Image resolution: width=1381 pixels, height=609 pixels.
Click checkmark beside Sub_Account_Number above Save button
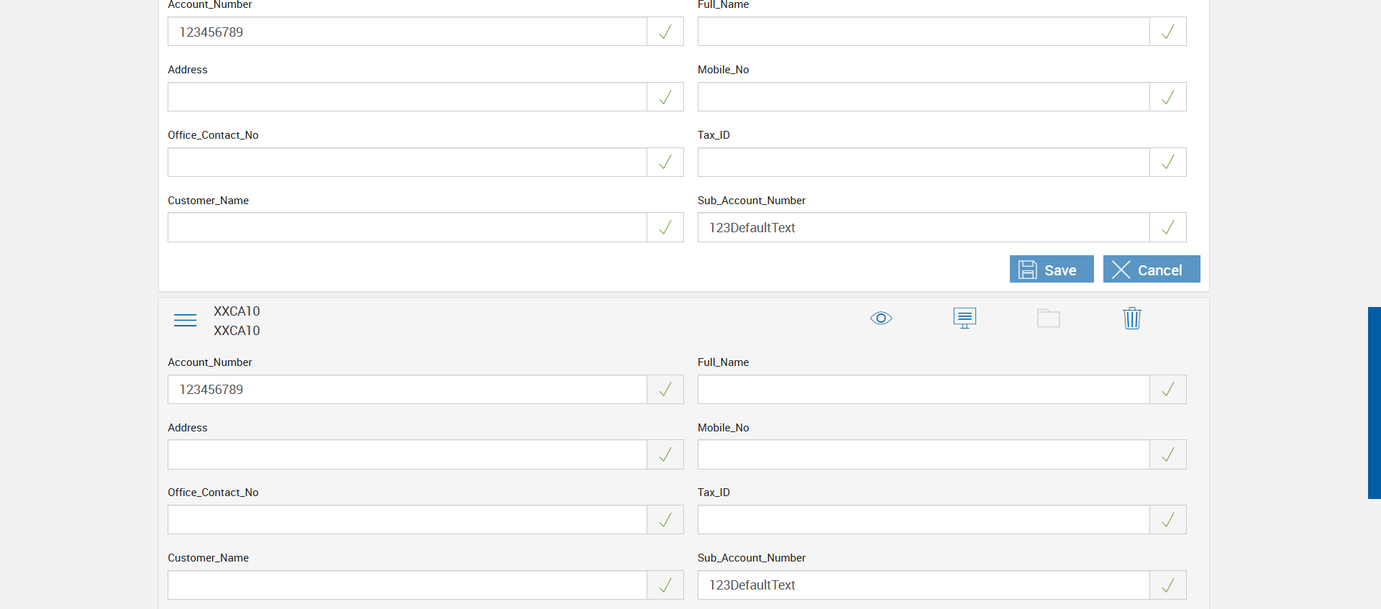click(1167, 227)
